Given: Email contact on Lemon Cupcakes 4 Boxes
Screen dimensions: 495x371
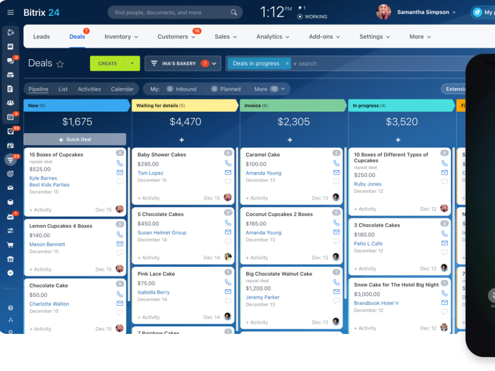Looking at the screenshot, I should [120, 243].
